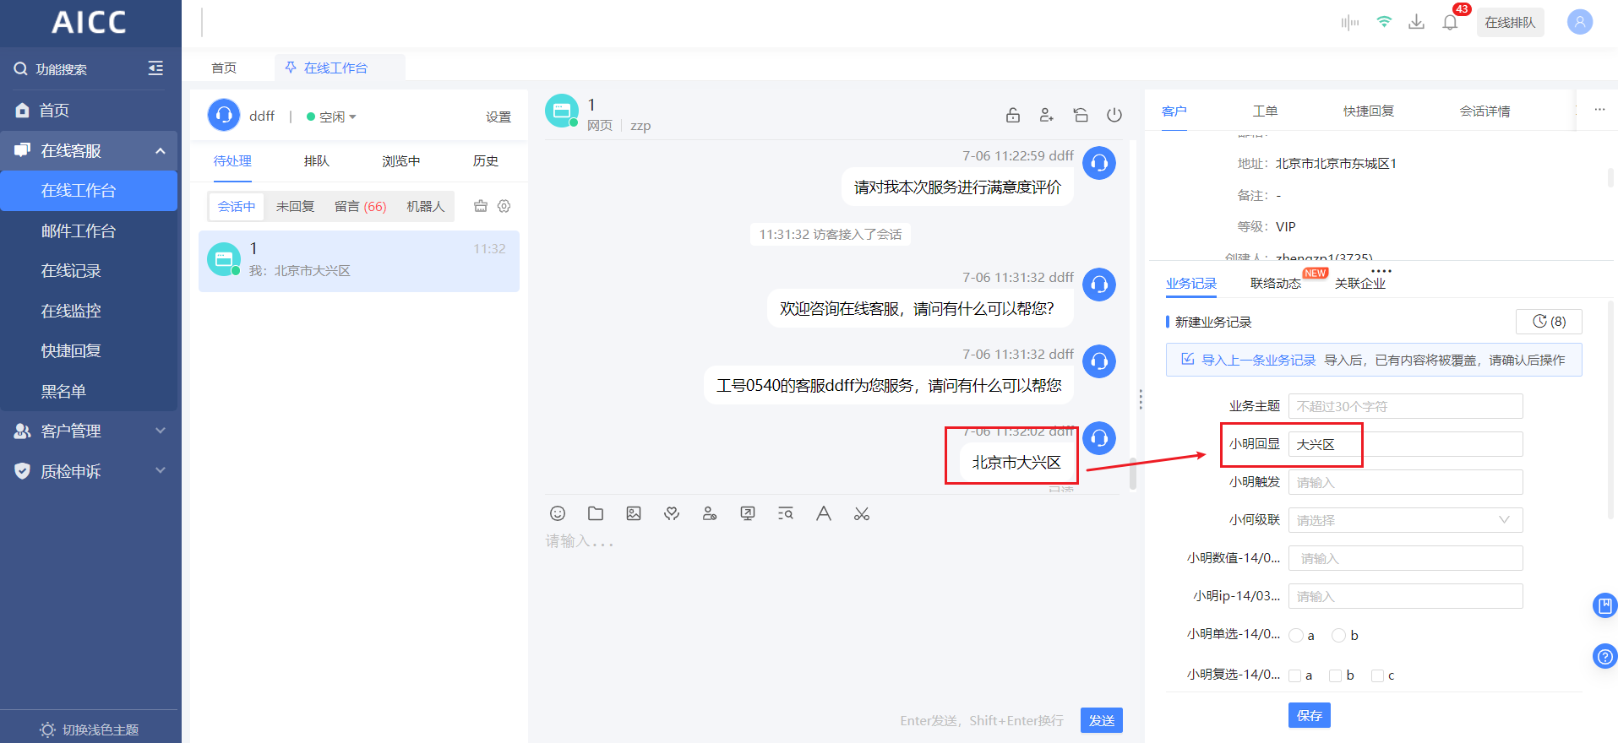The width and height of the screenshot is (1618, 743).
Task: Open the 空闲 agent status dropdown
Action: pyautogui.click(x=331, y=117)
